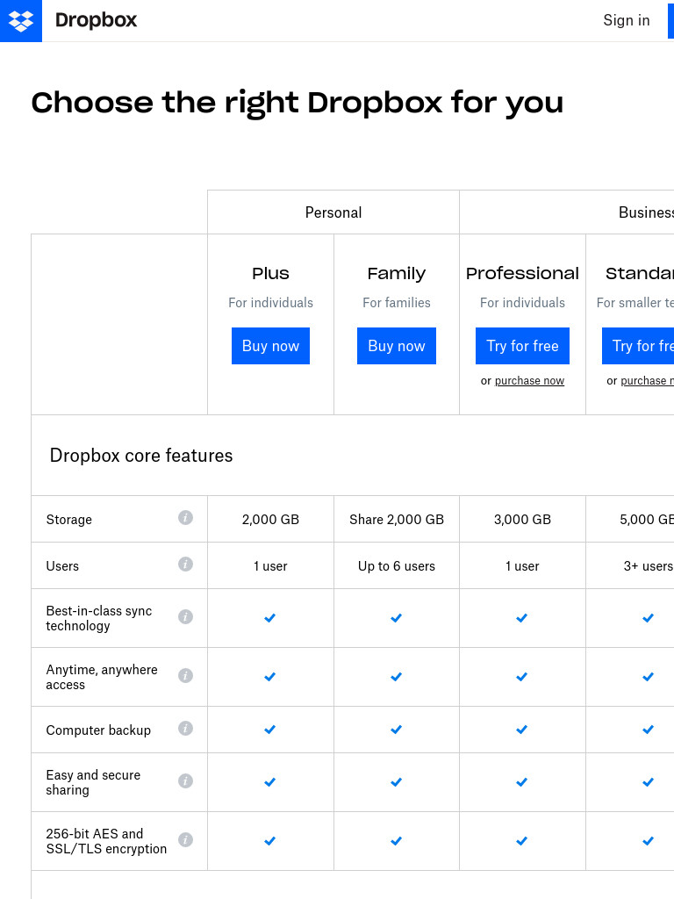Open the Storage info icon

pyautogui.click(x=185, y=518)
